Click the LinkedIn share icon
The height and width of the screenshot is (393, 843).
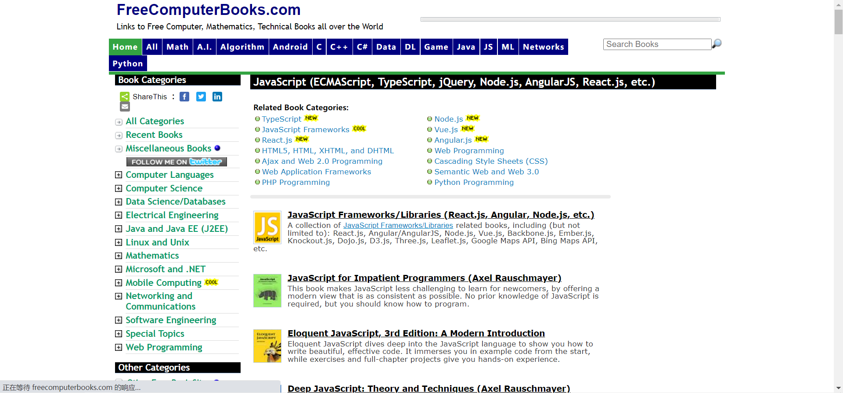tap(217, 97)
